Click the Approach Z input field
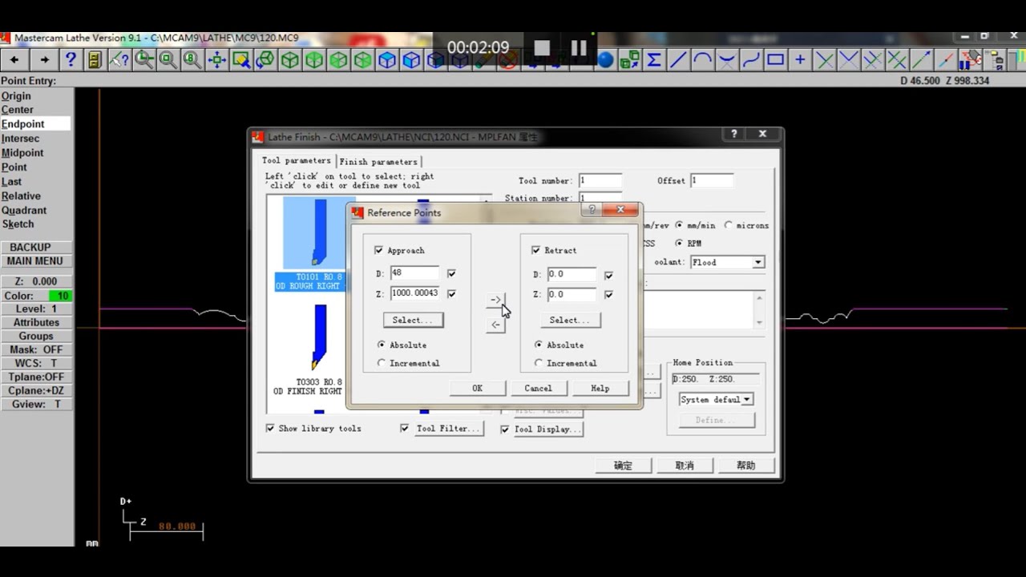1026x577 pixels. coord(414,293)
